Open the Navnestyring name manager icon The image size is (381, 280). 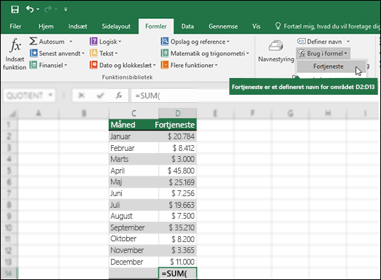click(276, 46)
